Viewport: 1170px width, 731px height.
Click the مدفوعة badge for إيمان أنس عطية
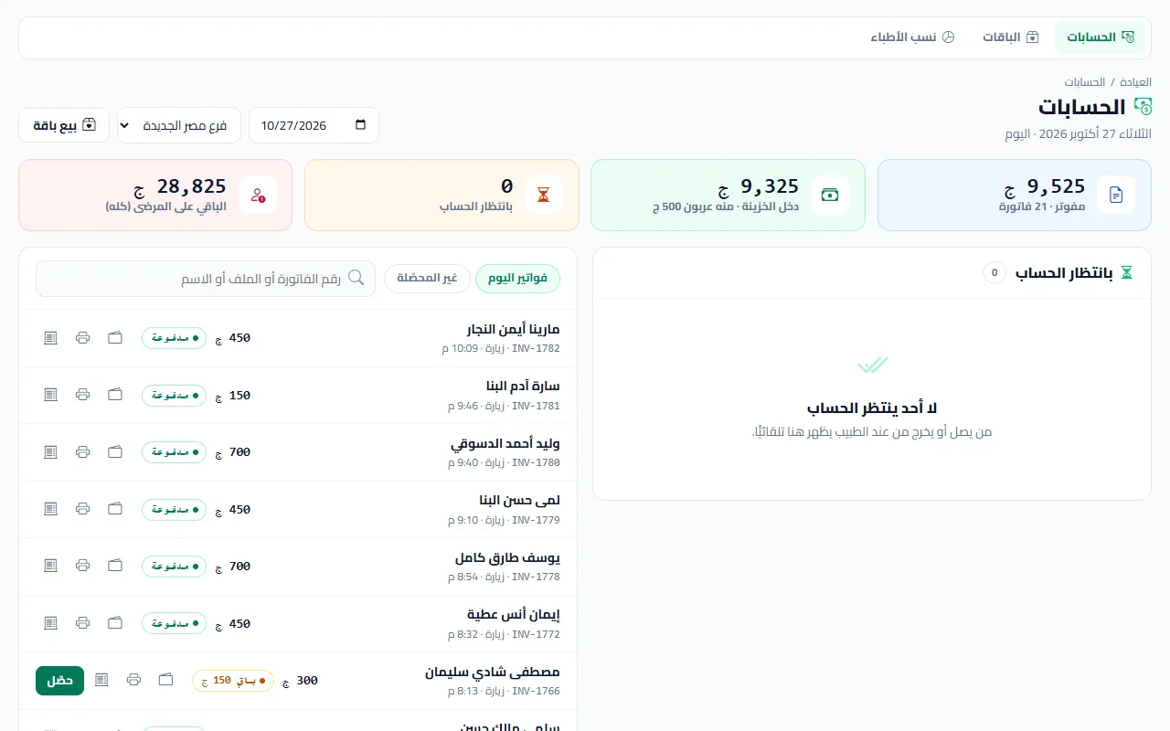pyautogui.click(x=174, y=623)
